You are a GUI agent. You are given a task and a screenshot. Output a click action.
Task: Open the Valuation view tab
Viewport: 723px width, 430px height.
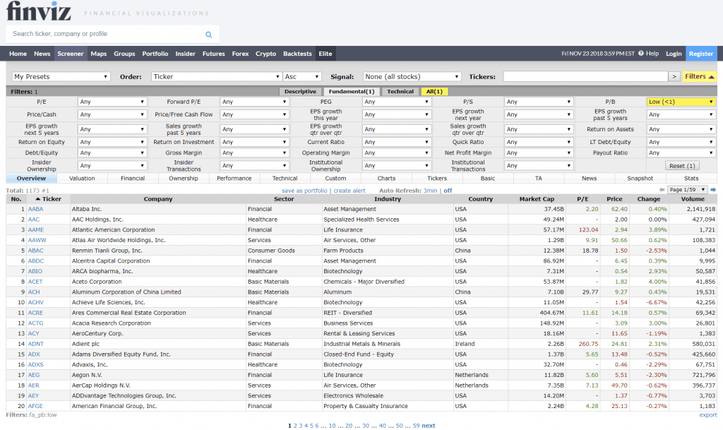82,179
